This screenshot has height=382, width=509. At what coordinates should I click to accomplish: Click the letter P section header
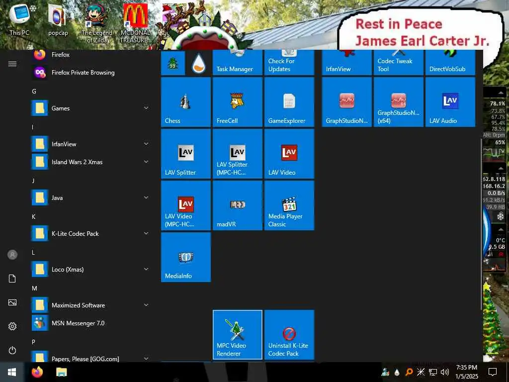pos(33,342)
